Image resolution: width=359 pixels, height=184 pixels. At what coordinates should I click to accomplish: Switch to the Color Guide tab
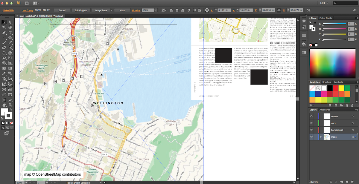coord(325,18)
